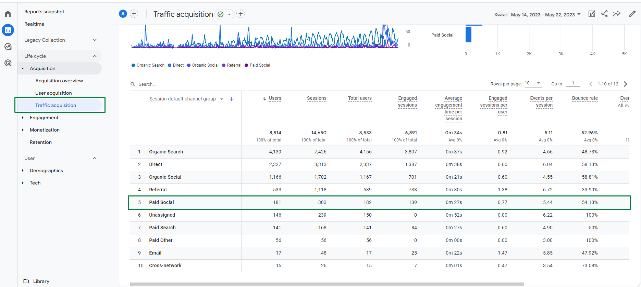
Task: Open the Explore icon in left rail
Action: click(8, 46)
